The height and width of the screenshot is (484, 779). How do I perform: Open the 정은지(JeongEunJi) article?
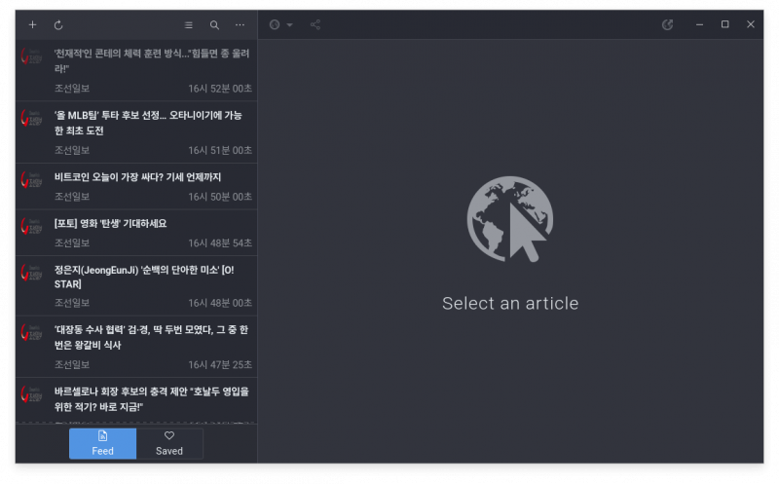tap(136, 285)
